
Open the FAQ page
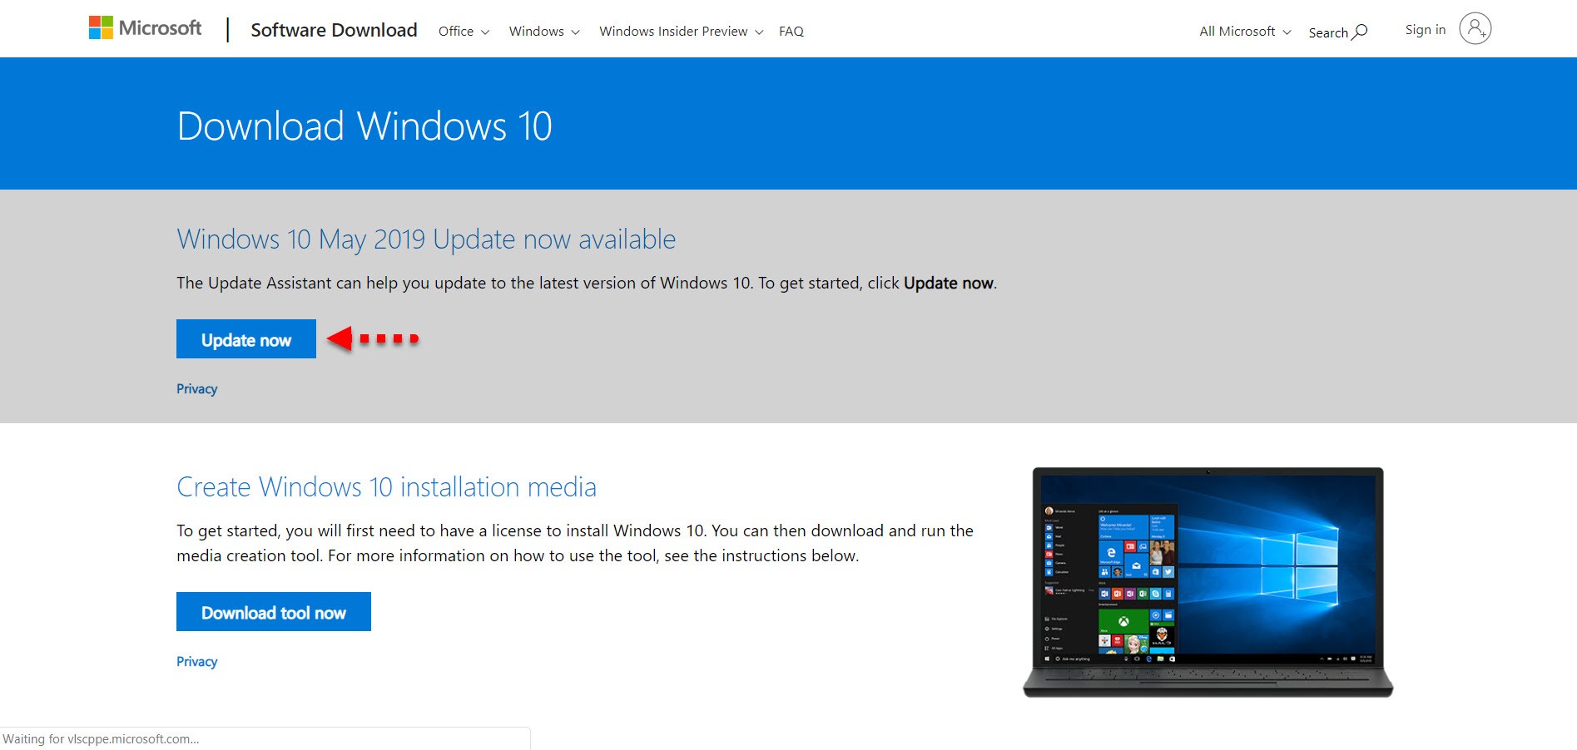pyautogui.click(x=791, y=32)
